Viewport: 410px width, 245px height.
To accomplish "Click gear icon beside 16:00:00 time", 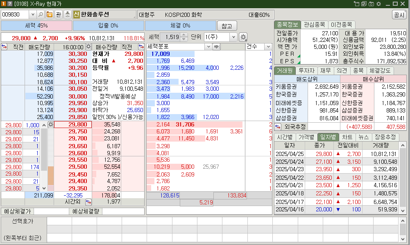I will (x=88, y=47).
